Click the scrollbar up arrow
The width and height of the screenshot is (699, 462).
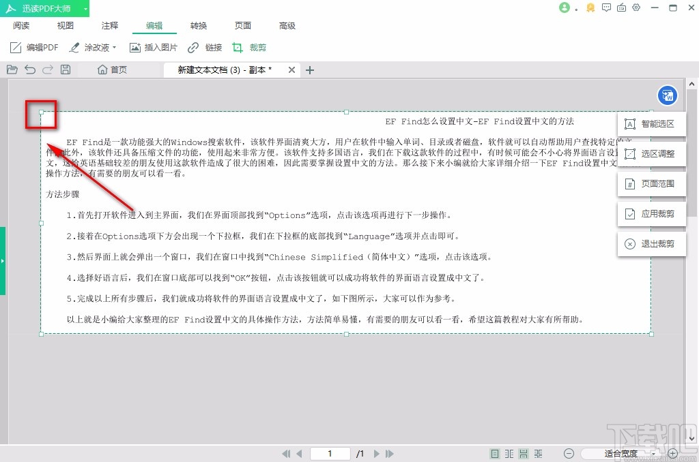(691, 84)
